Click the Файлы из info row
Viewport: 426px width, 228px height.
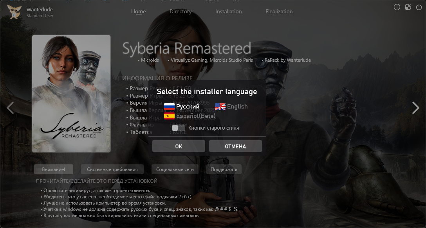point(157,125)
